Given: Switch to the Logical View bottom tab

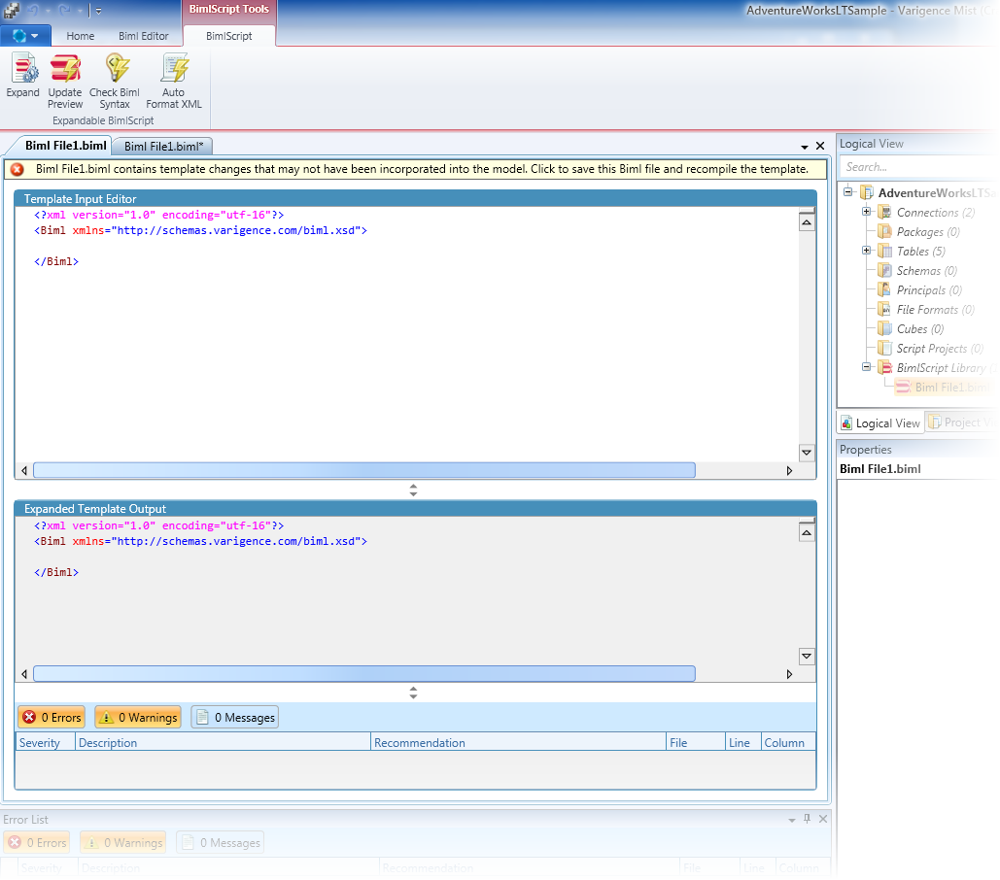Looking at the screenshot, I should point(880,423).
